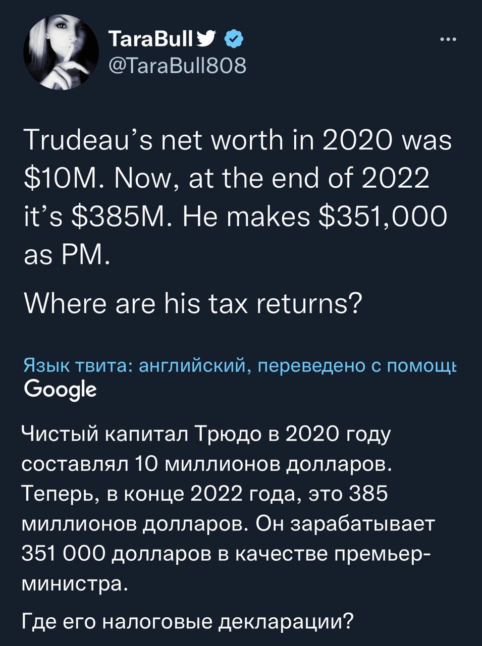Open TaraBull's profile picture
The image size is (482, 646).
click(61, 52)
